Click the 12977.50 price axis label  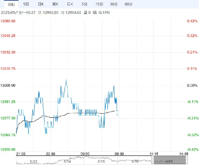(x=8, y=118)
